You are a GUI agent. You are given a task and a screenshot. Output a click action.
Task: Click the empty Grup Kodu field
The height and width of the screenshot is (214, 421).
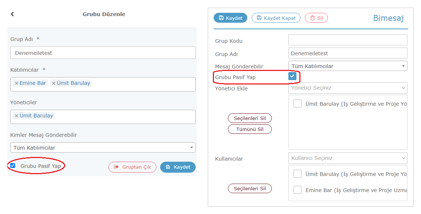[x=348, y=40]
